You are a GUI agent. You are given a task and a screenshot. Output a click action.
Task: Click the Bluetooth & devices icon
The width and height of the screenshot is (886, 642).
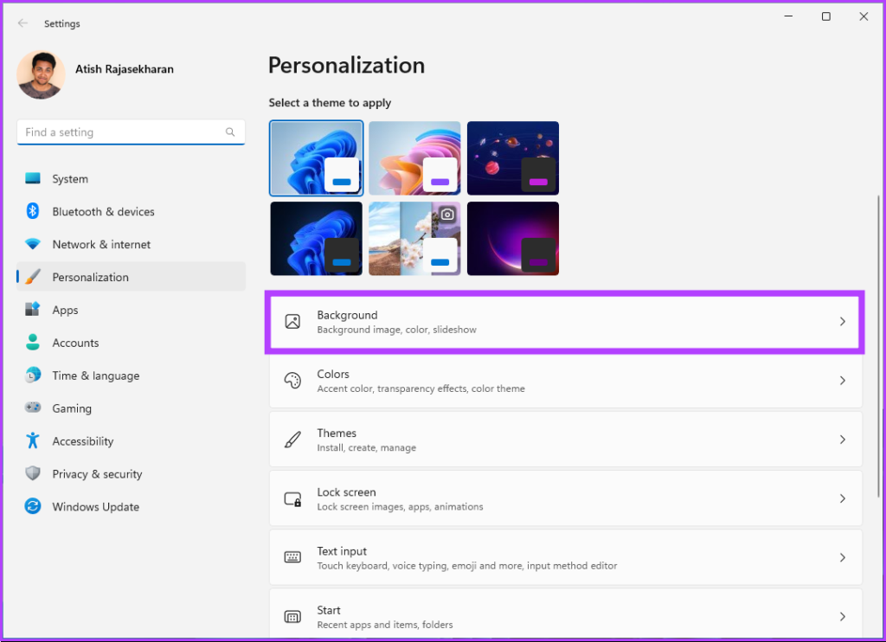point(33,212)
